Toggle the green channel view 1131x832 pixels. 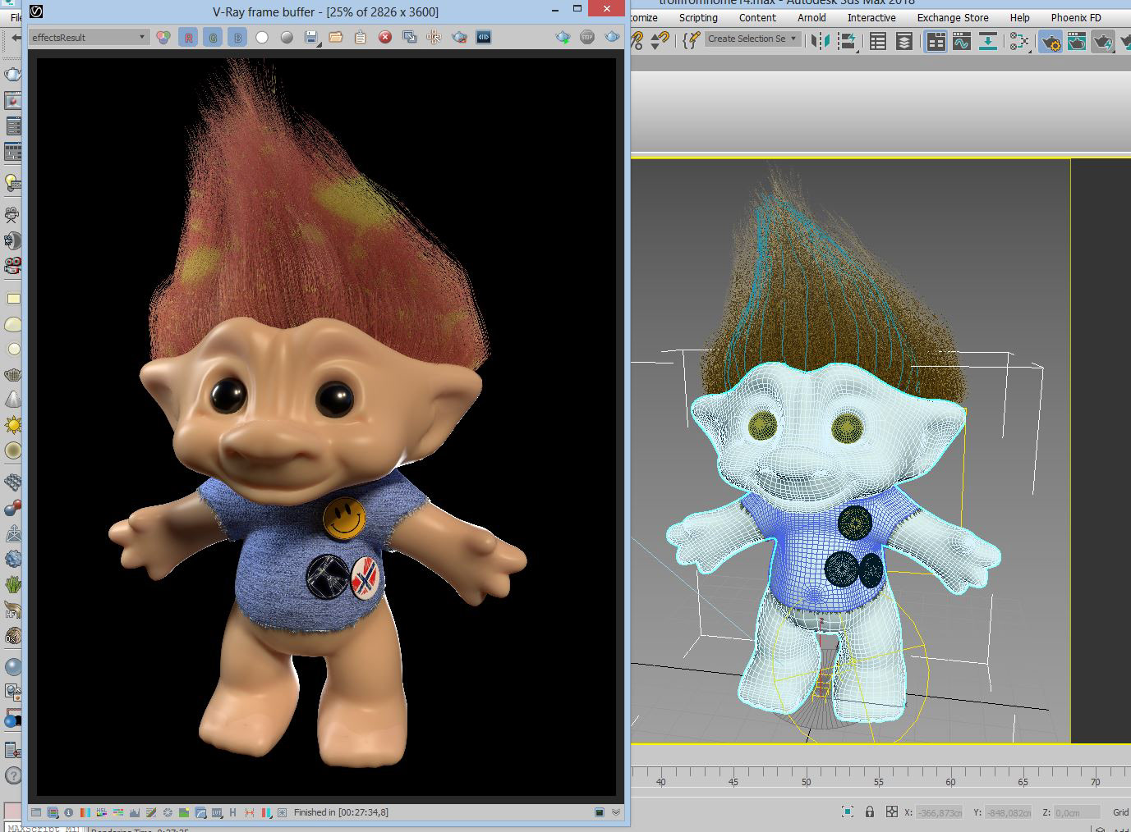213,37
